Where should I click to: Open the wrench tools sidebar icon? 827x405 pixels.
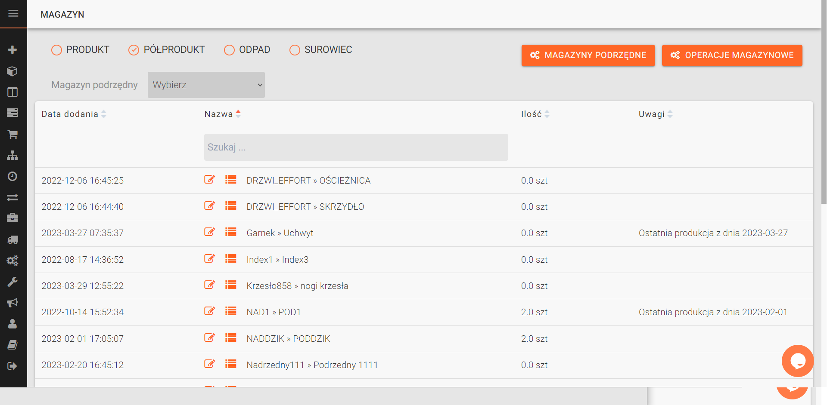pyautogui.click(x=12, y=282)
